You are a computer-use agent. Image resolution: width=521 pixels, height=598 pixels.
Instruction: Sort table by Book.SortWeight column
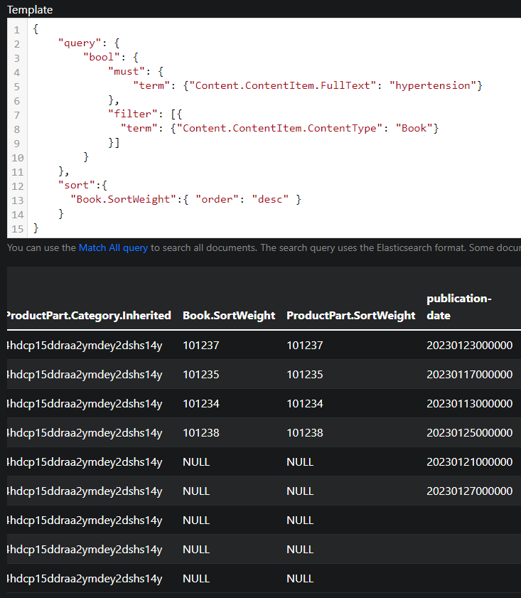pos(229,314)
